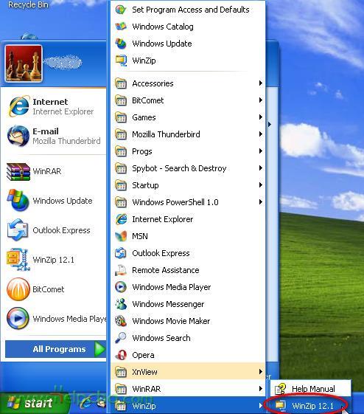364x414 pixels.
Task: Click Windows Media Player icon in programs list
Action: point(121,287)
